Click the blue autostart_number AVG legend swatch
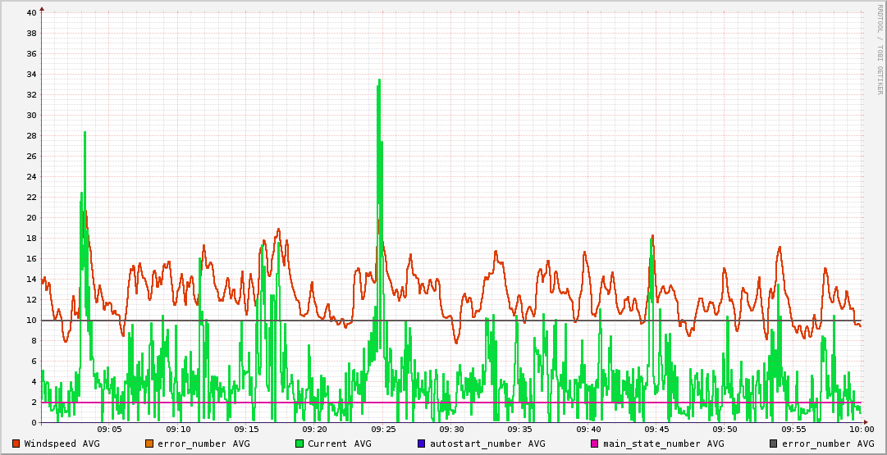 point(422,444)
